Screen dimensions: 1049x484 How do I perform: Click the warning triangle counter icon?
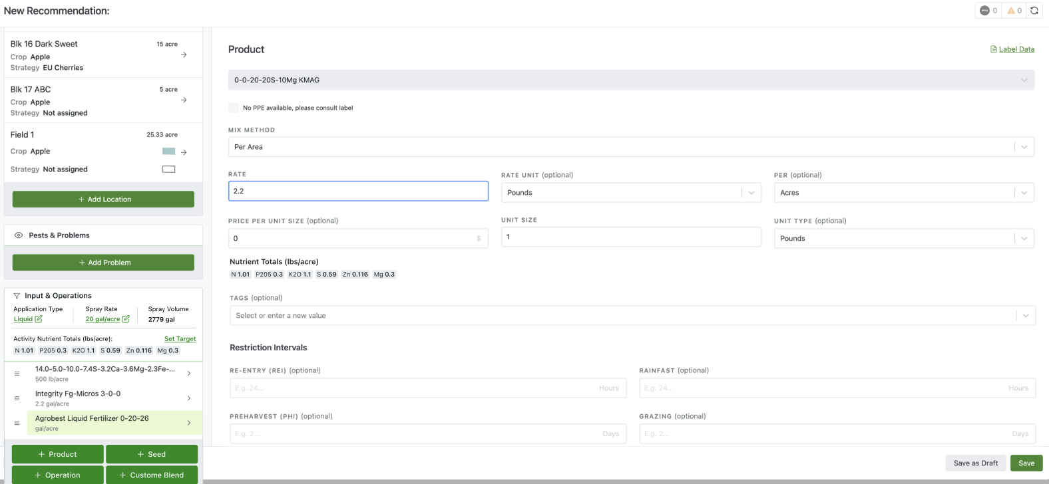[x=1011, y=11]
